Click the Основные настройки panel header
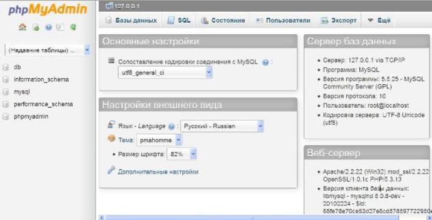This screenshot has width=432, height=220. coord(198,42)
